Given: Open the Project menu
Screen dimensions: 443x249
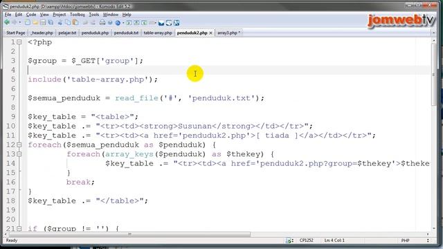Looking at the screenshot, I should pos(60,15).
